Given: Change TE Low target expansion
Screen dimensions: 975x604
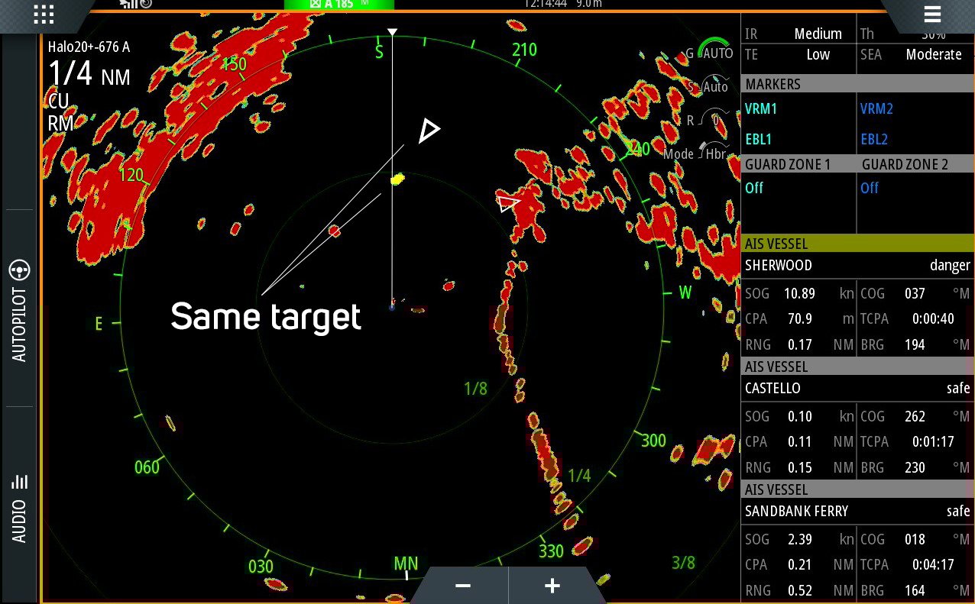Looking at the screenshot, I should (x=798, y=54).
